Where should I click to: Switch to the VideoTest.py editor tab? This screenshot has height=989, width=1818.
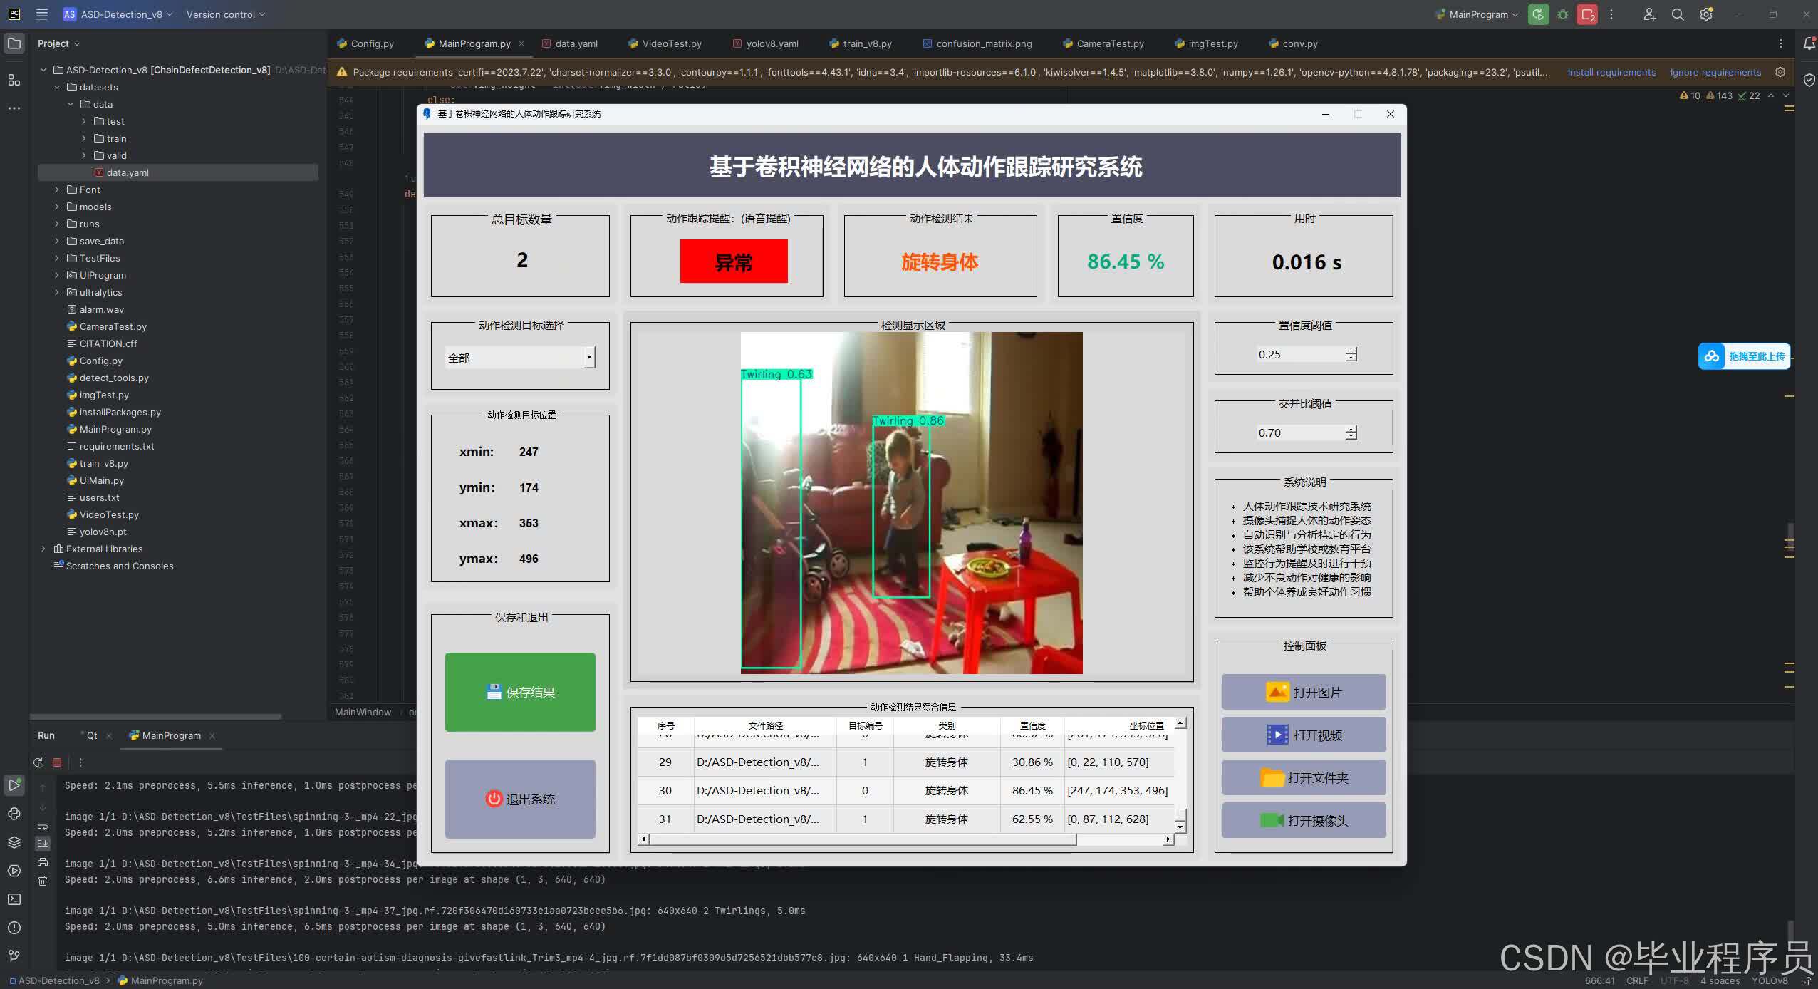click(x=671, y=44)
